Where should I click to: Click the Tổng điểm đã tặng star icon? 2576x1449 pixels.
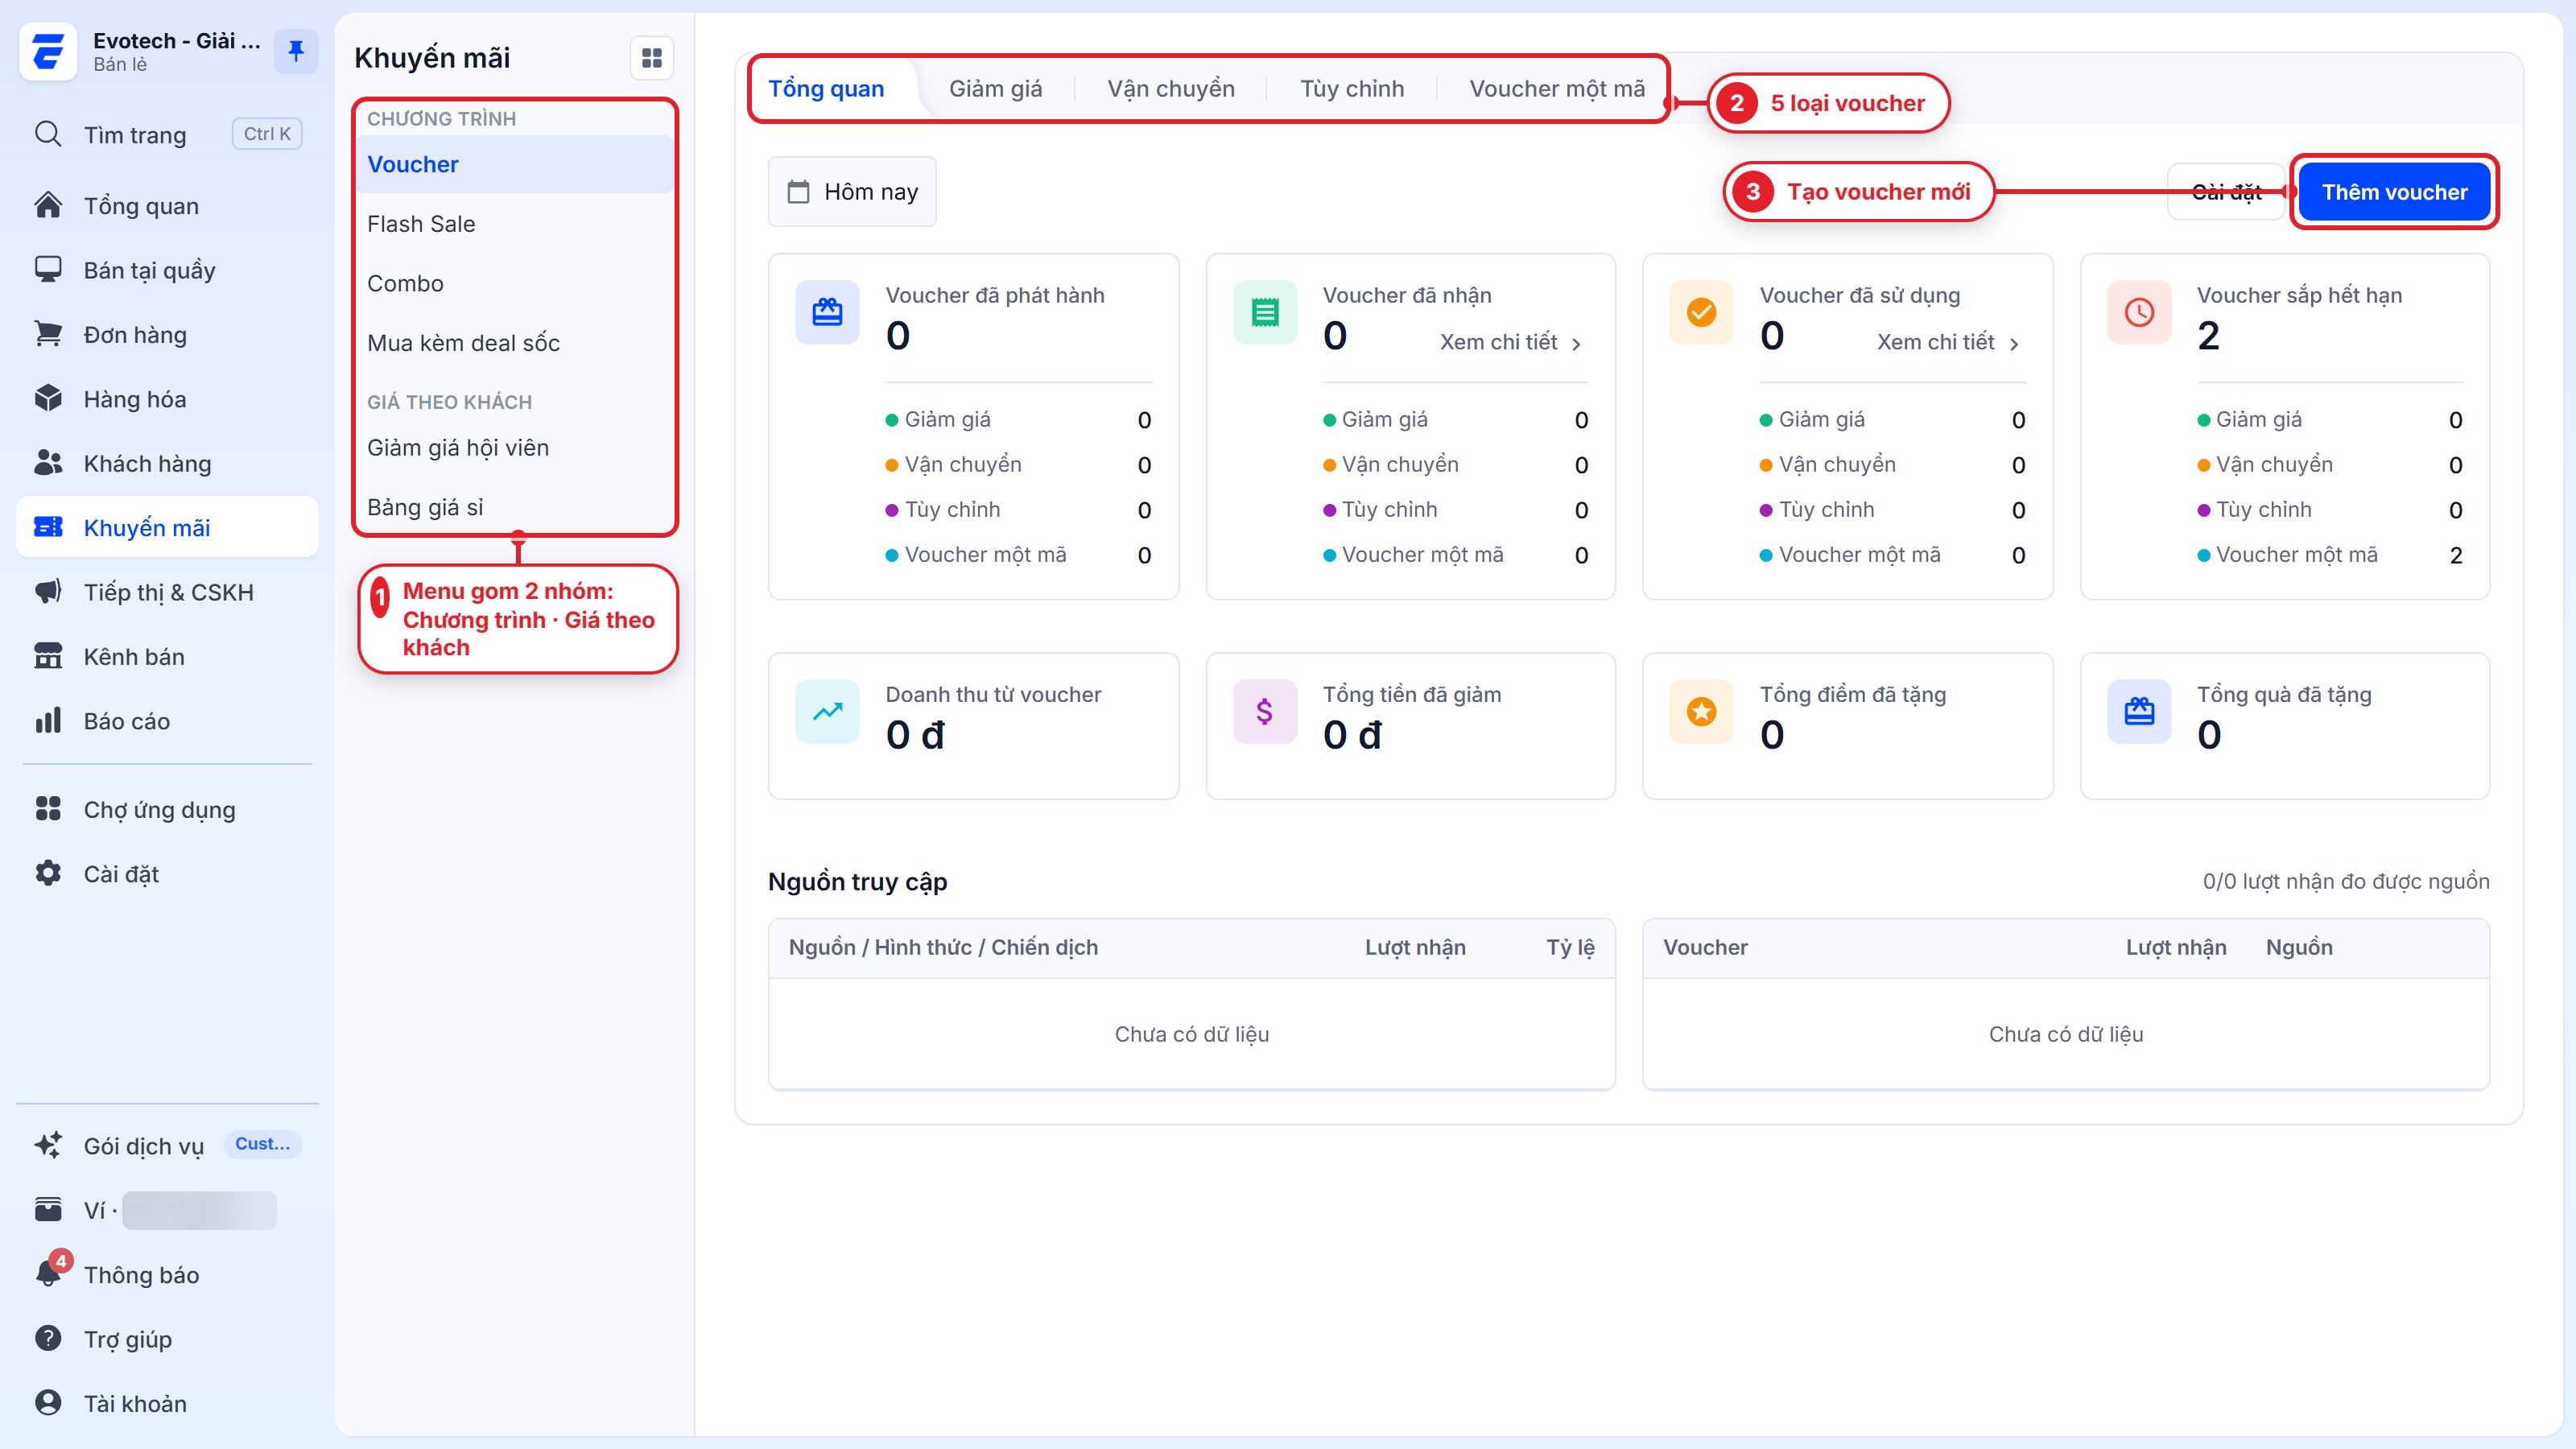[1702, 711]
